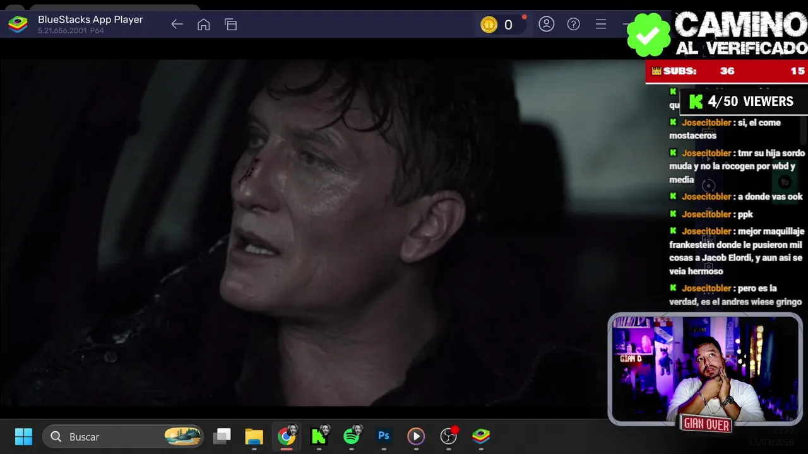This screenshot has width=808, height=454.
Task: Open File Explorer from the taskbar
Action: 254,436
